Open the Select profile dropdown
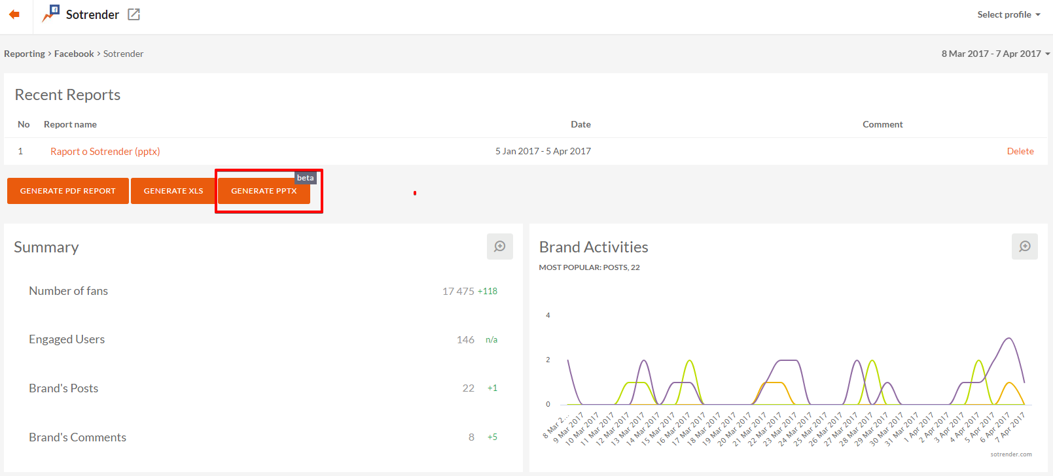Image resolution: width=1053 pixels, height=476 pixels. [x=1008, y=14]
